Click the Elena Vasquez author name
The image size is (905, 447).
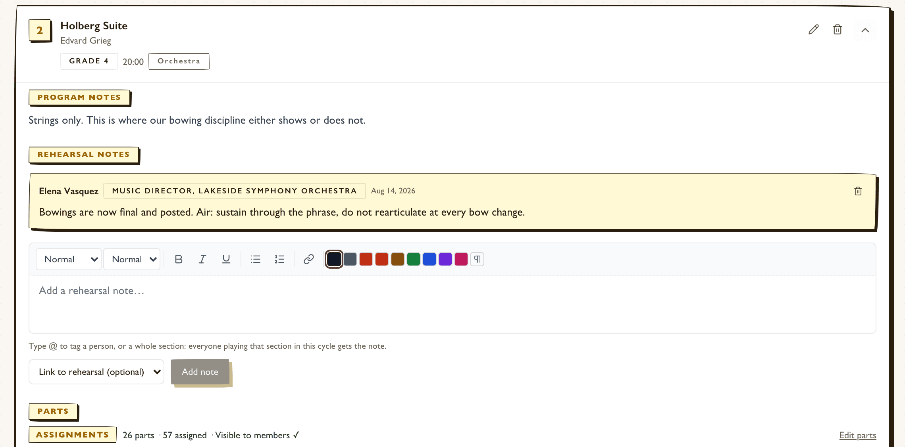(69, 191)
